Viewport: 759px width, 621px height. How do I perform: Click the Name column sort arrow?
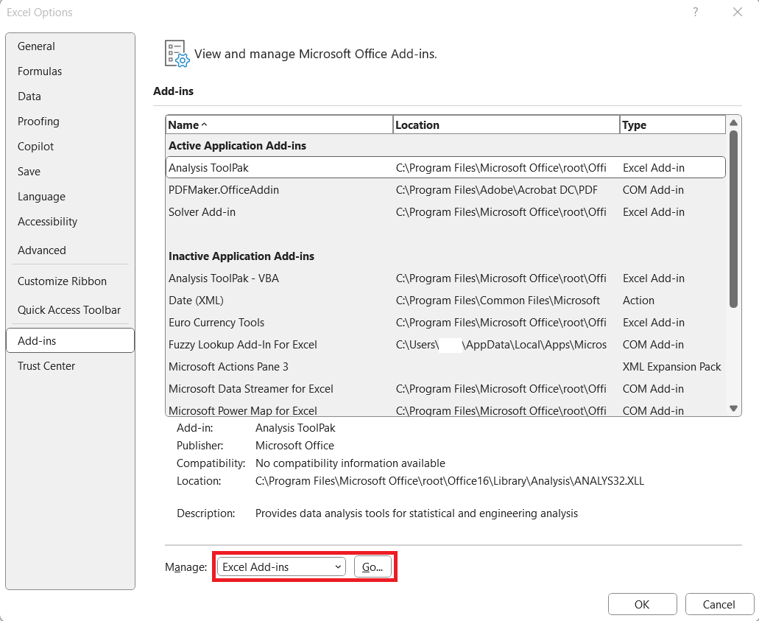tap(204, 124)
